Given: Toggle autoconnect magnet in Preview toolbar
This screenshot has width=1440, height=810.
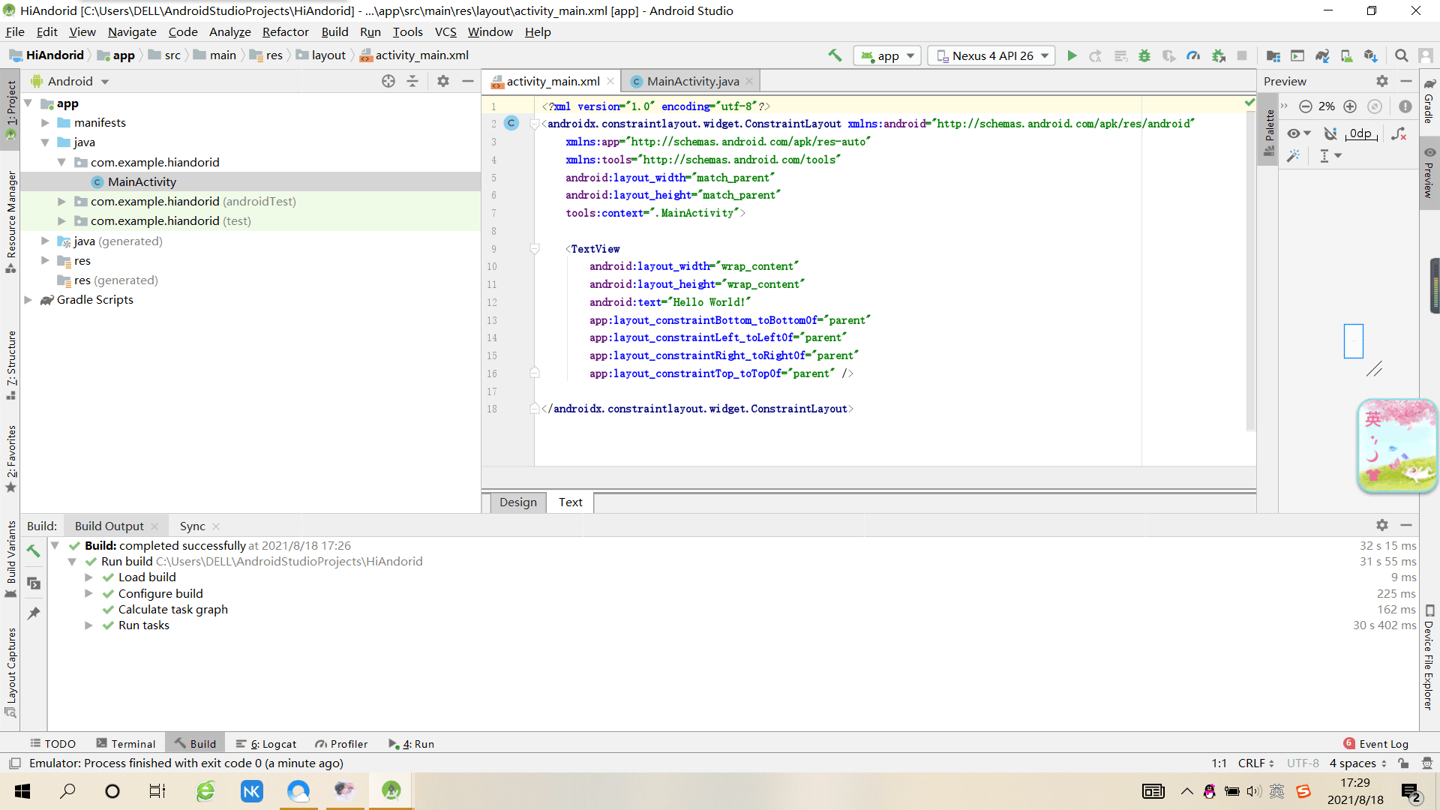Looking at the screenshot, I should [x=1330, y=133].
